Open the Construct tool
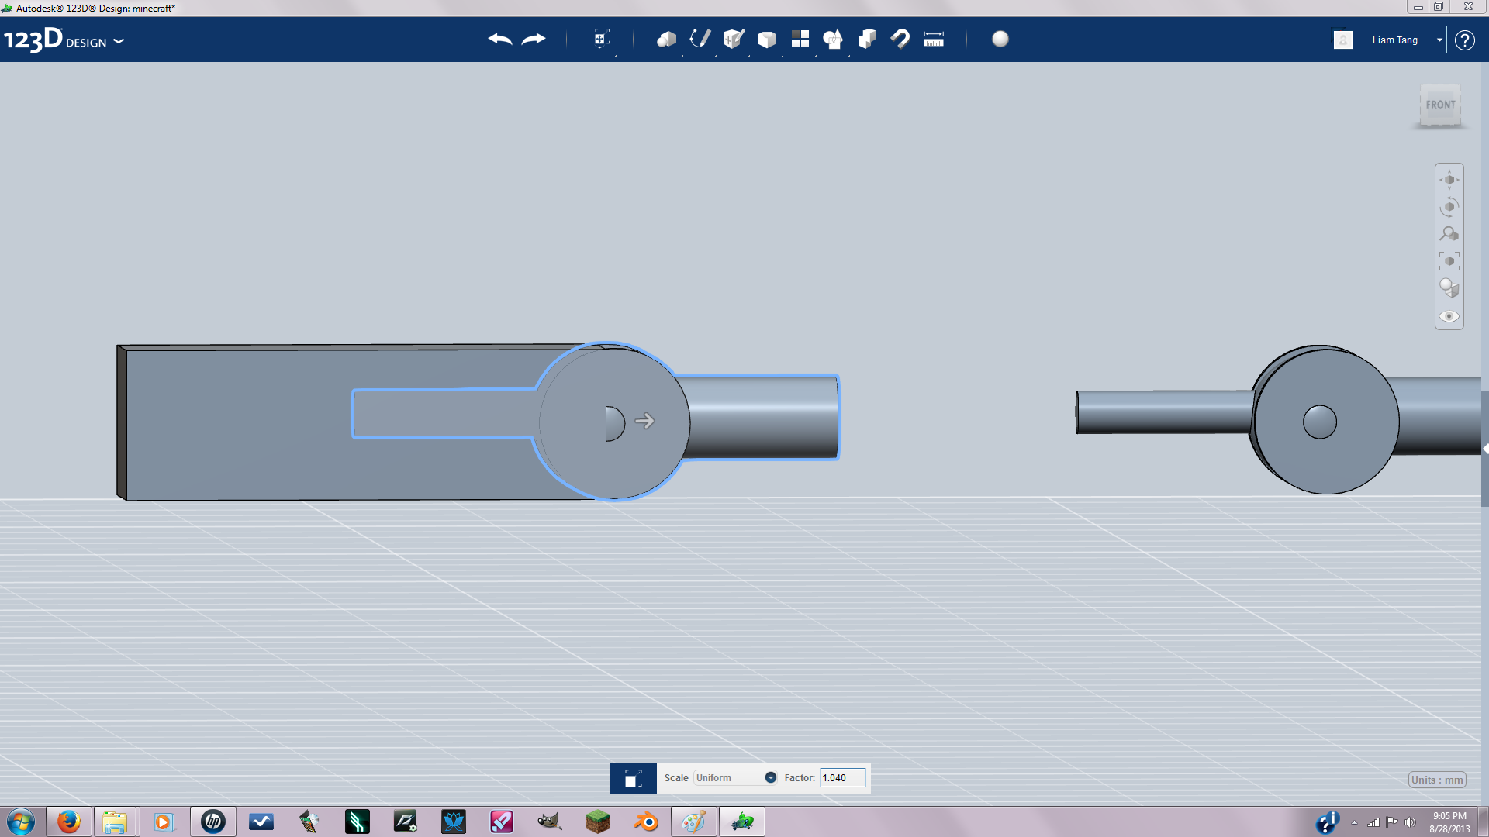Viewport: 1489px width, 837px height. pos(733,39)
